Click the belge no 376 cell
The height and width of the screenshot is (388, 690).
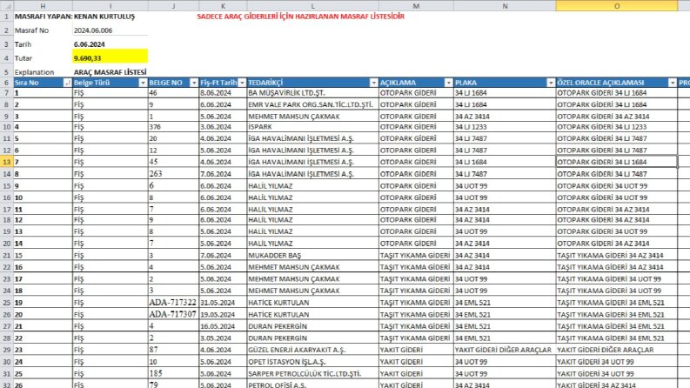point(173,127)
